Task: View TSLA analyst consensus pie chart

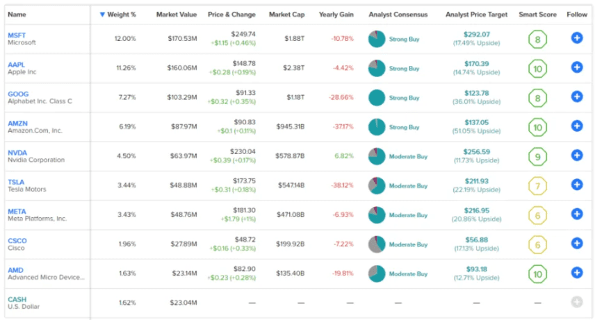Action: [377, 186]
